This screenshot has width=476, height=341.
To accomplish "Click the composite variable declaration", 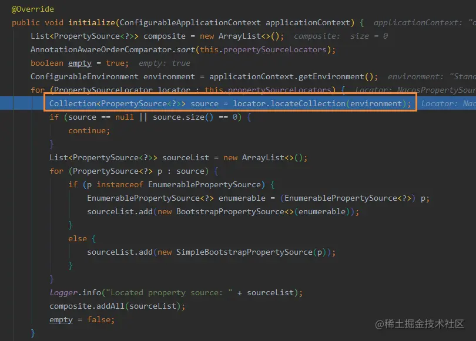I will [x=164, y=36].
